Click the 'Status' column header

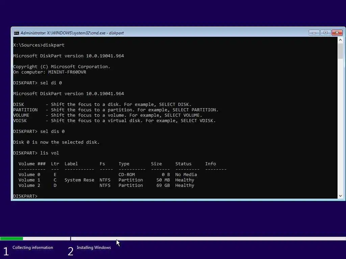183,164
